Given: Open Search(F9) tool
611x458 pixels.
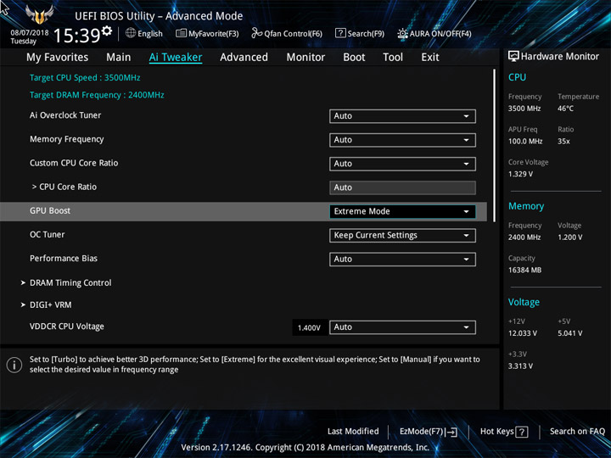Looking at the screenshot, I should point(360,33).
